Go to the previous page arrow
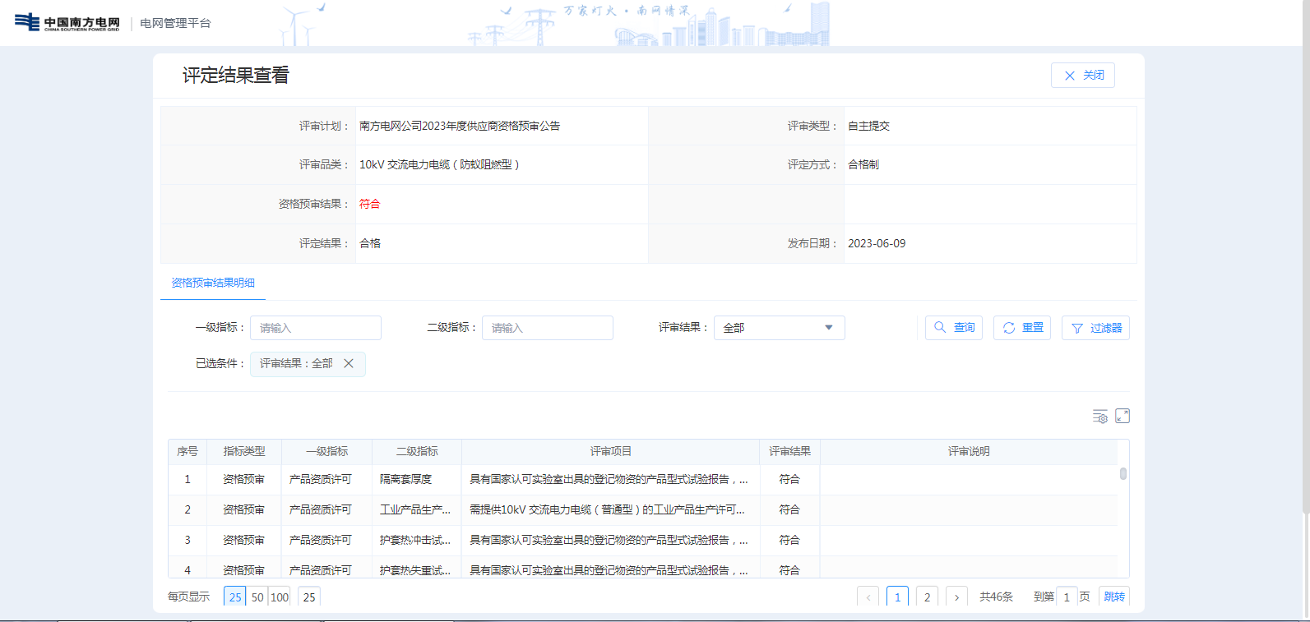 (868, 597)
